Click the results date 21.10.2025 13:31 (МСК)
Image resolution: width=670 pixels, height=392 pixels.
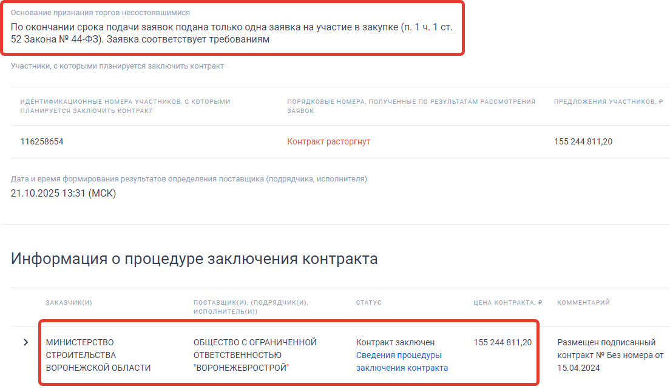[63, 193]
